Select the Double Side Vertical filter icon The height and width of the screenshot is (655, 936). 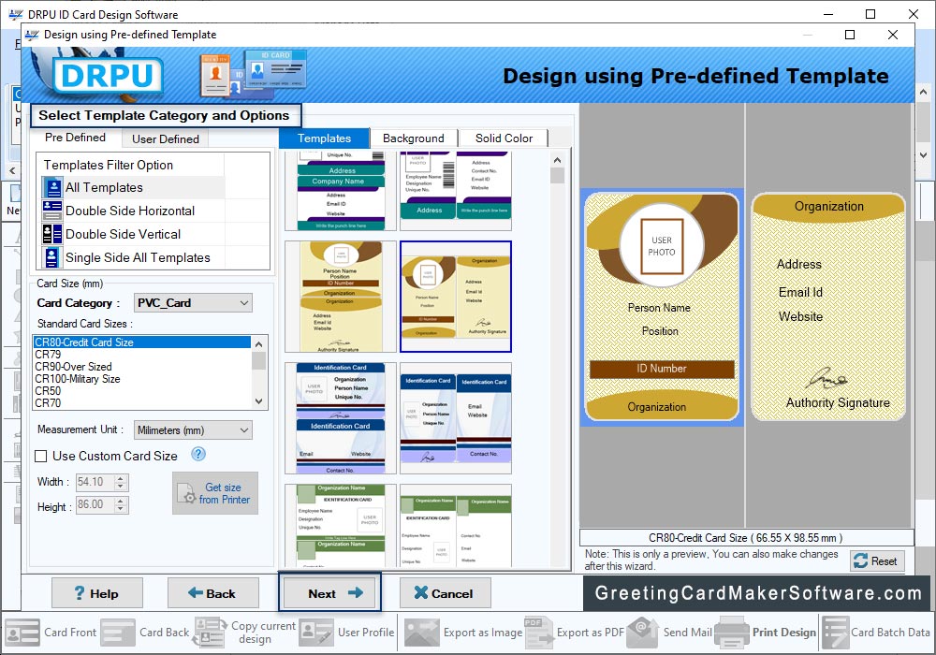click(52, 234)
